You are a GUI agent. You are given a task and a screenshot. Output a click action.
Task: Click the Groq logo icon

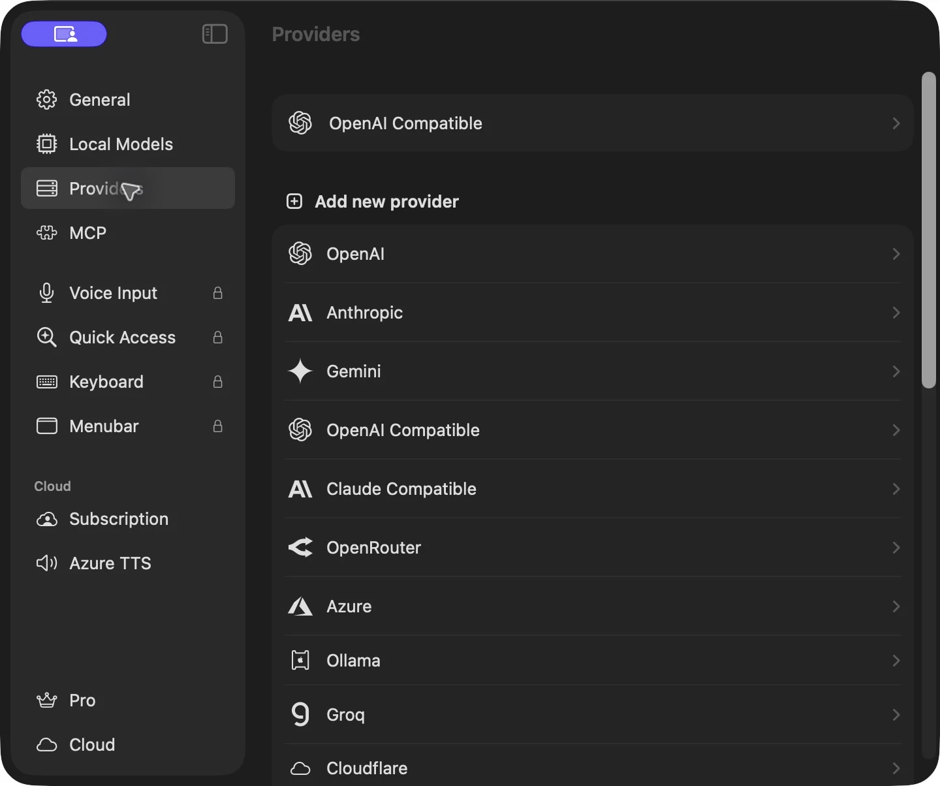[x=300, y=715]
